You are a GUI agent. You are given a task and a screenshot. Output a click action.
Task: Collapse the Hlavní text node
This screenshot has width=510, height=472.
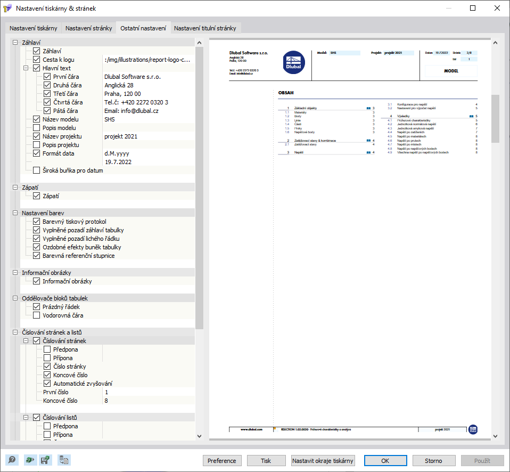pos(26,68)
